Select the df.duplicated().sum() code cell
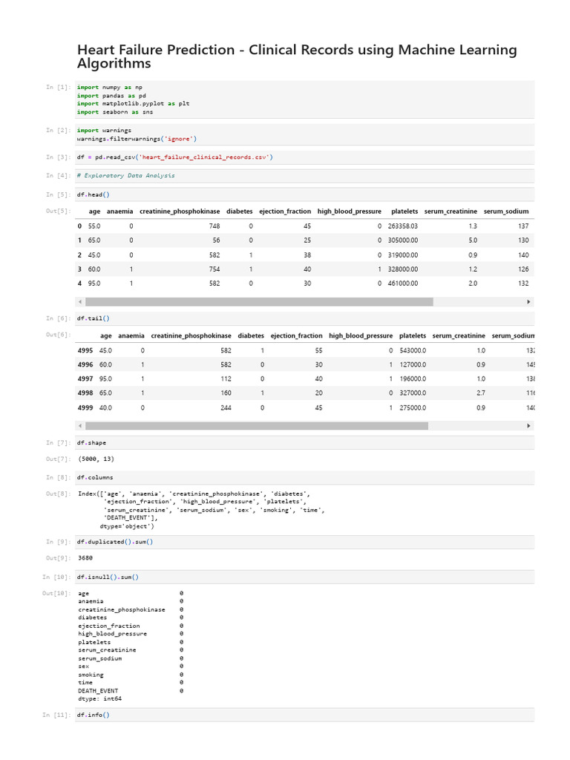570x760 pixels. point(305,542)
